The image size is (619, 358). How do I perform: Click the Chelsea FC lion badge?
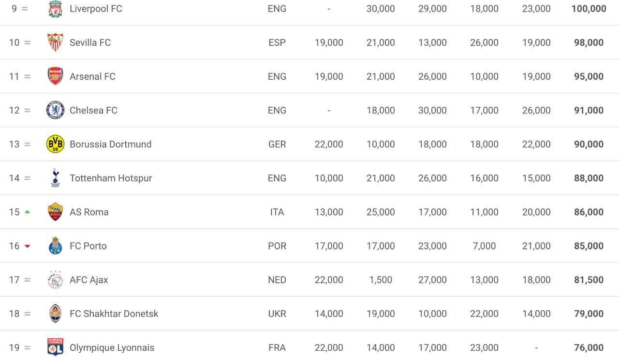pos(55,110)
